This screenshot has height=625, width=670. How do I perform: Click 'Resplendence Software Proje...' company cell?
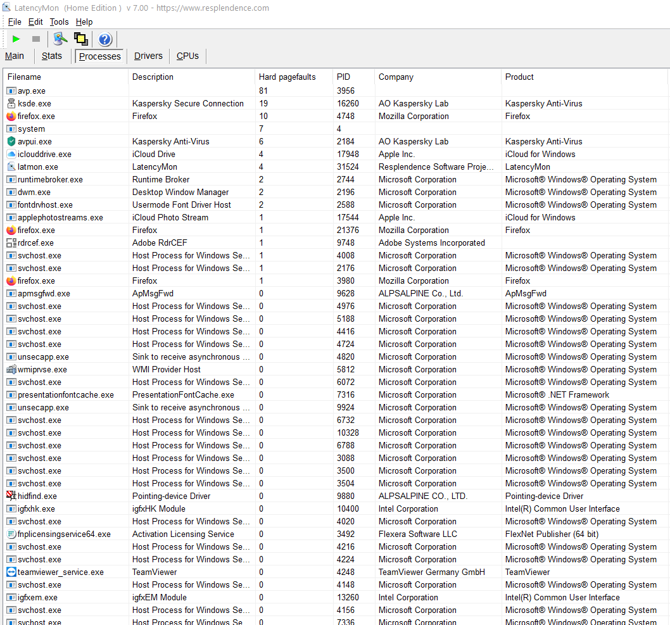(436, 167)
